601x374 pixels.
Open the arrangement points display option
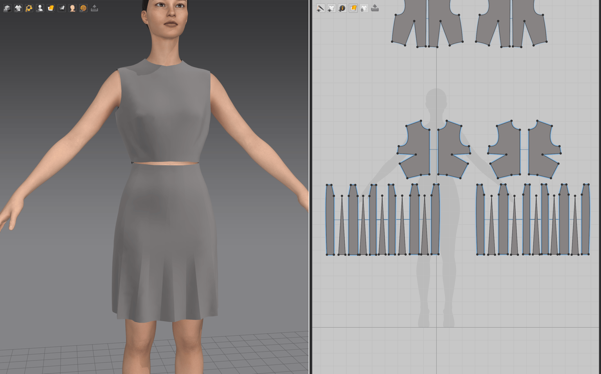(29, 8)
